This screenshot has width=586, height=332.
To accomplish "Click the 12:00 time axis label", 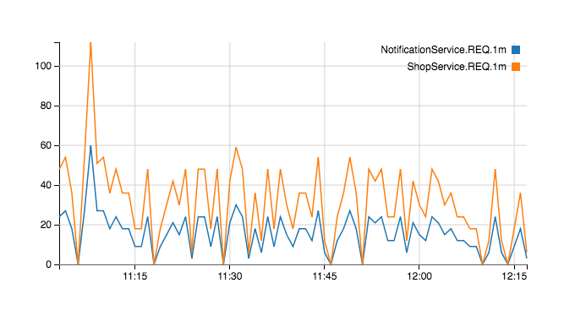I will [419, 276].
